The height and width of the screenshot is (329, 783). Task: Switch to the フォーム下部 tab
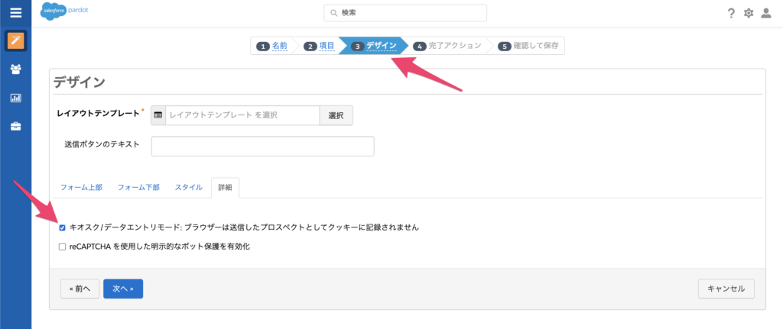(x=139, y=188)
